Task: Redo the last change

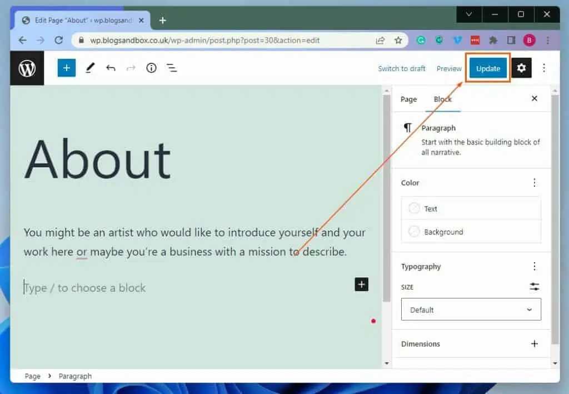Action: [x=131, y=68]
